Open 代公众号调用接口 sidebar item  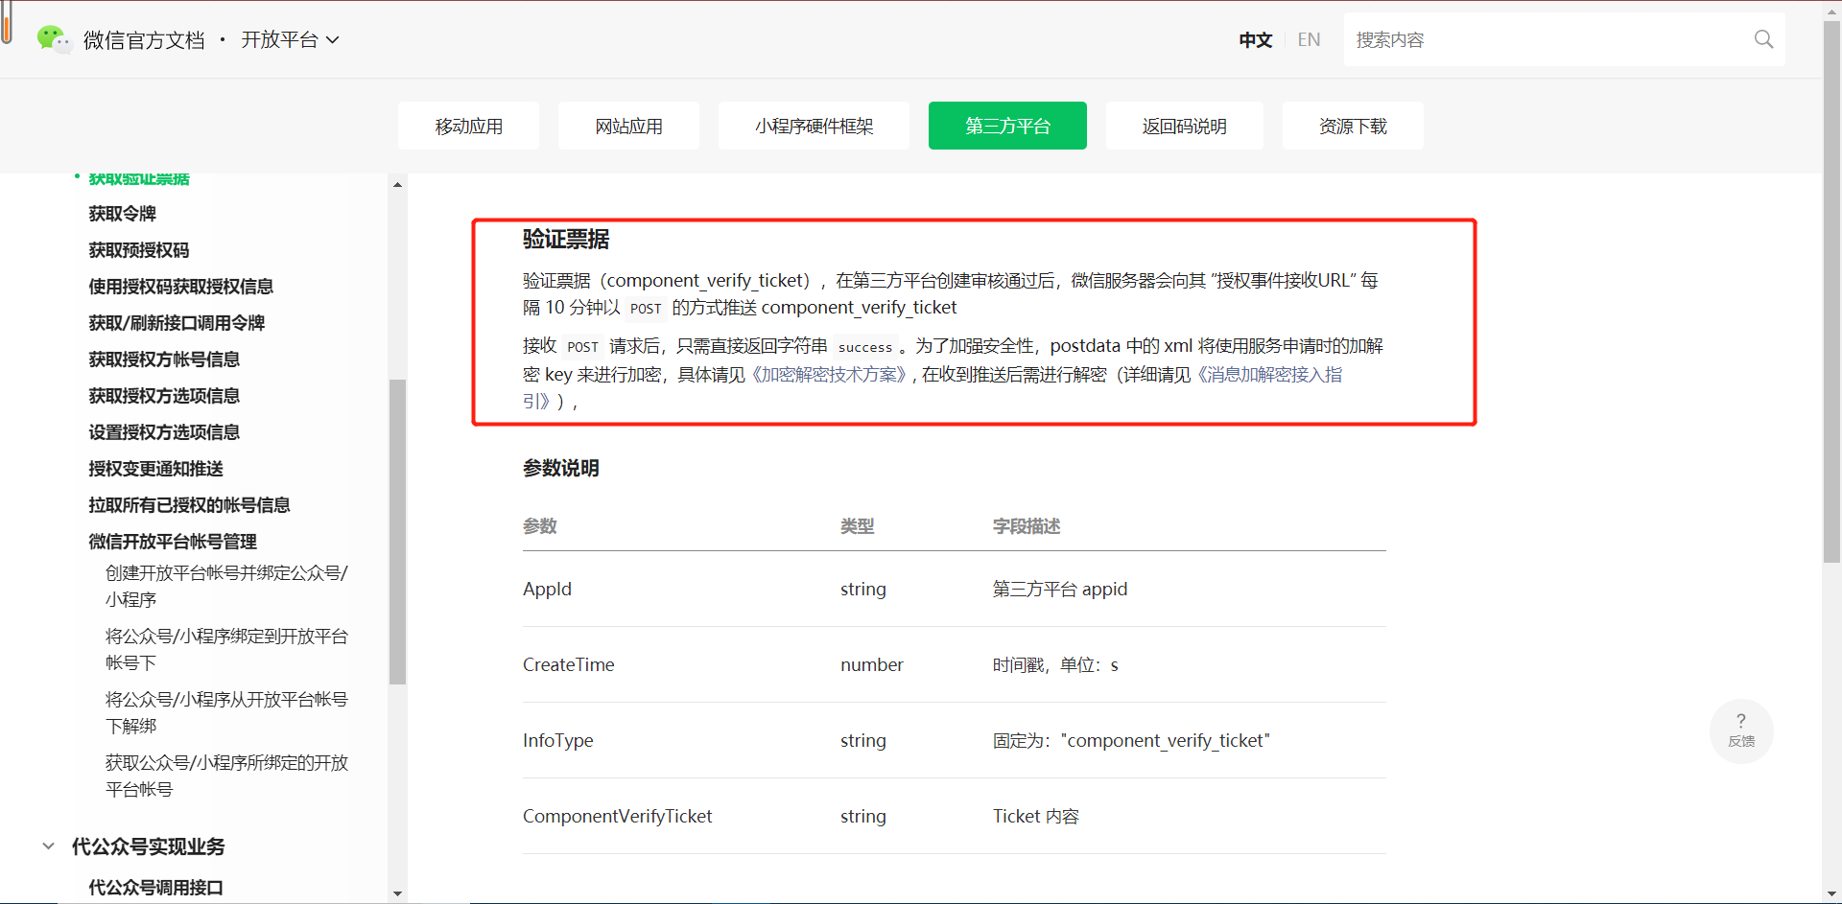155,888
